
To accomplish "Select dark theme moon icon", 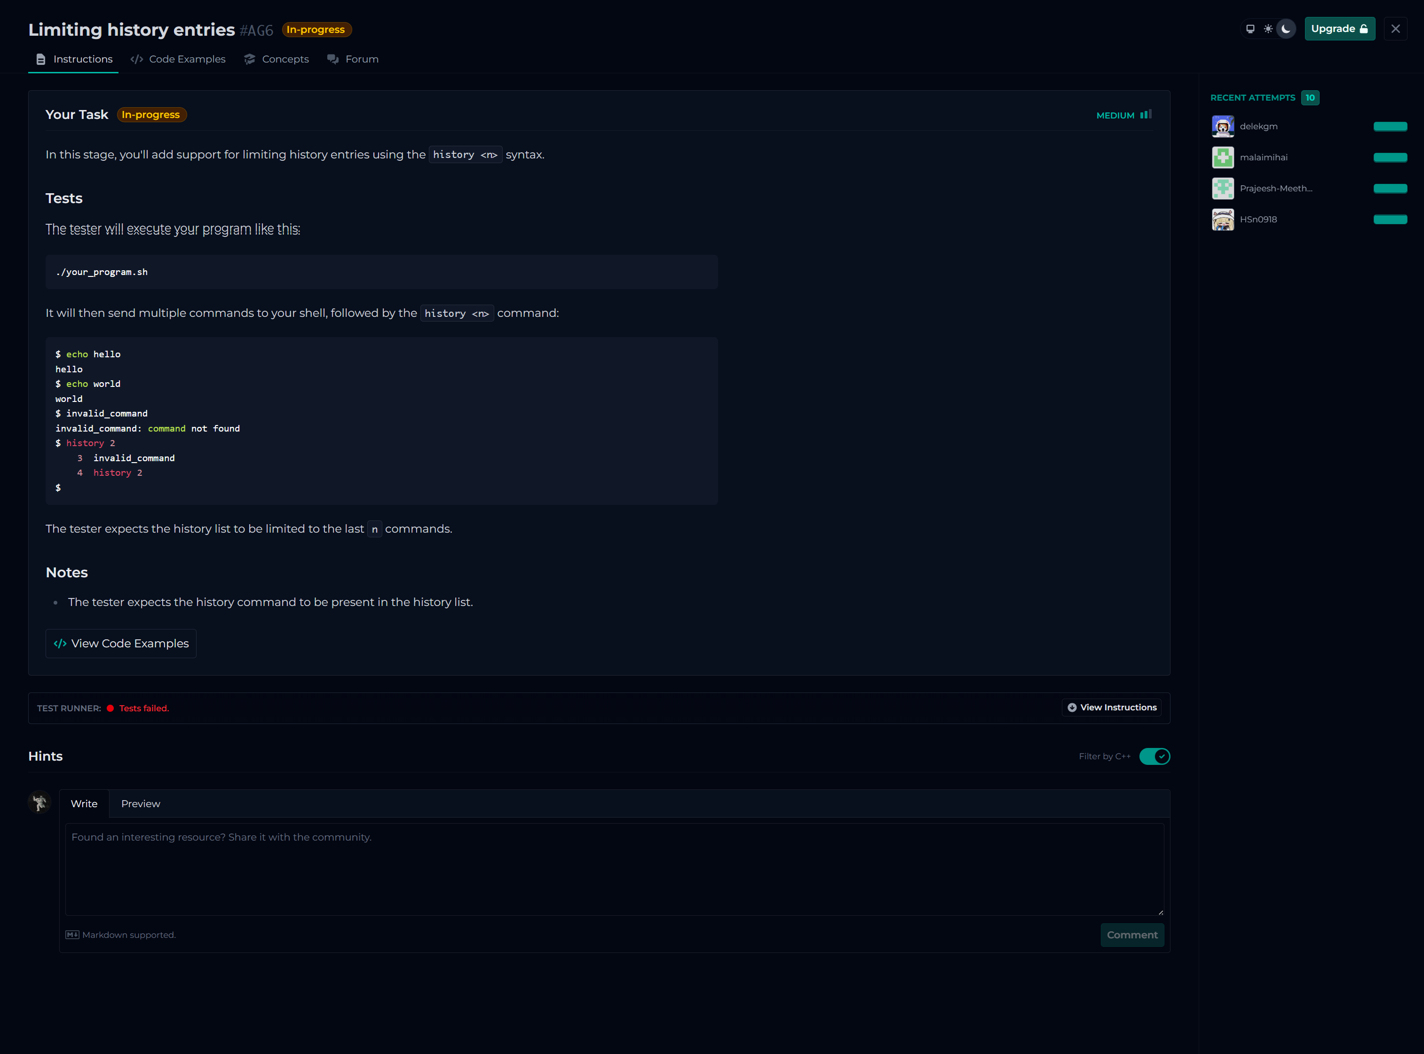I will pos(1285,29).
